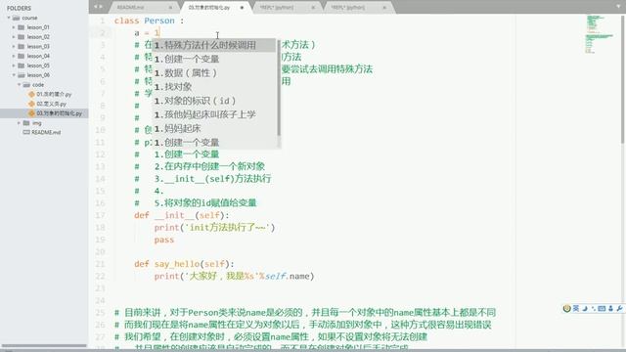Click 'def __init__(self):' on line 17
The height and width of the screenshot is (352, 626).
click(x=182, y=215)
